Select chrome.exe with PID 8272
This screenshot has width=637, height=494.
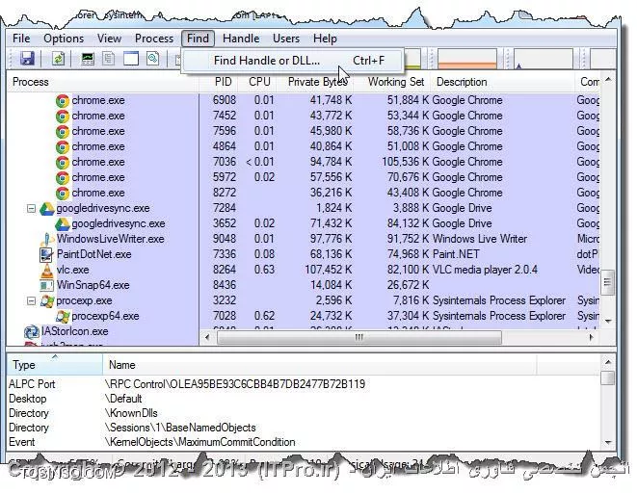point(303,193)
